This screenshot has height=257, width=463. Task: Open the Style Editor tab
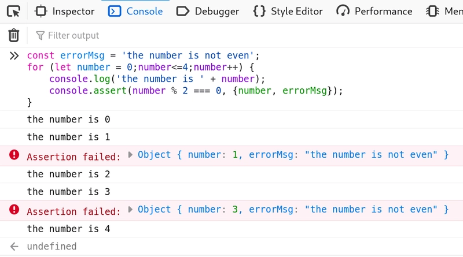288,11
